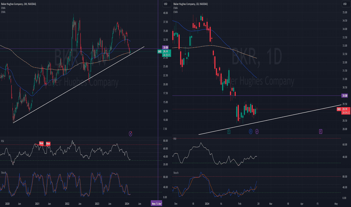Click the first Bear divergence label on RSI
351x207 pixels.
(x=41, y=143)
